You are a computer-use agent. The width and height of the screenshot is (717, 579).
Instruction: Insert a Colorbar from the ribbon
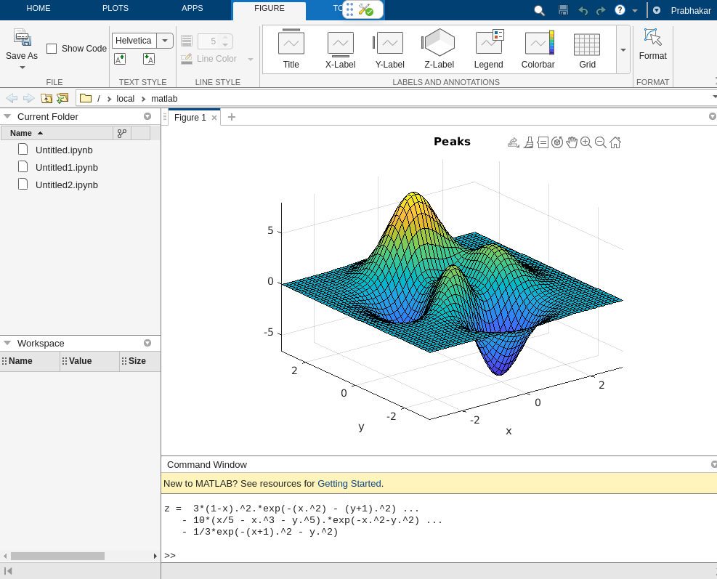(x=538, y=49)
